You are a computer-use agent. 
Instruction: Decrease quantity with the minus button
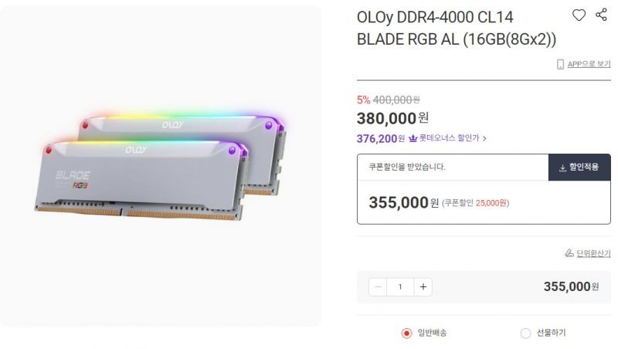pos(378,286)
